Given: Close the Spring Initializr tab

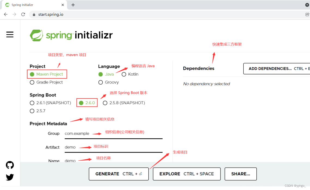Looking at the screenshot, I should click(63, 5).
